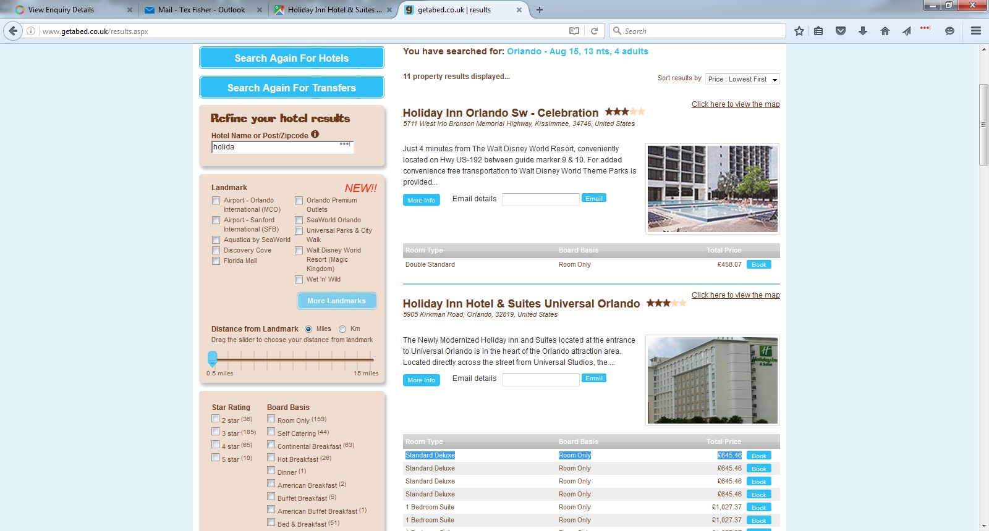The height and width of the screenshot is (531, 989).
Task: Click Hotel Name or Post/Zipcode field
Action: pos(282,147)
